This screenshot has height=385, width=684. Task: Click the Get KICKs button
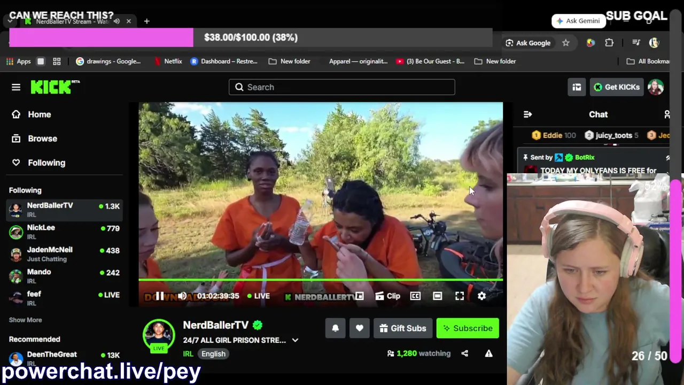pyautogui.click(x=617, y=87)
